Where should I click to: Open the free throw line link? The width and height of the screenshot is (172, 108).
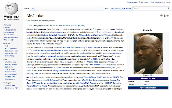[x=40, y=56]
